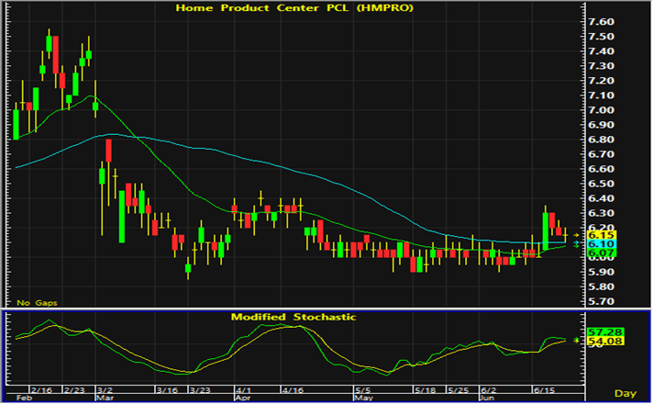
Task: Select the 5/18 date on time axis
Action: 426,390
